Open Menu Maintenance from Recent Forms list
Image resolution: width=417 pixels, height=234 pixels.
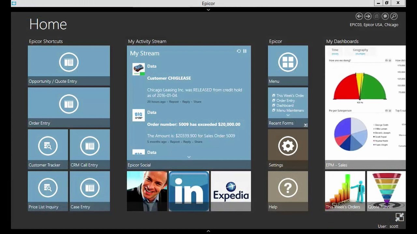tap(288, 110)
